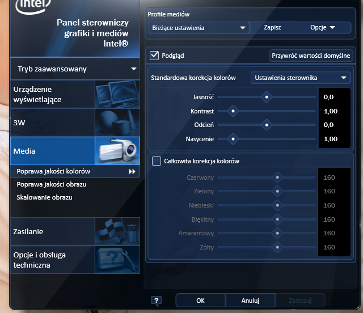The height and width of the screenshot is (313, 363).
Task: Click the Jasność slider handle
Action: click(x=267, y=97)
